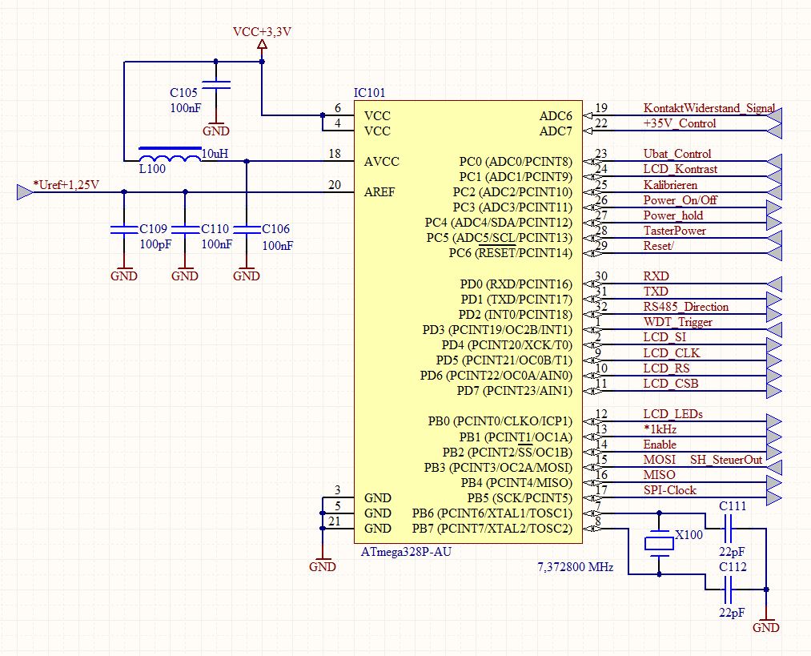The image size is (811, 656).
Task: Select the LCD_RS net label
Action: point(666,368)
